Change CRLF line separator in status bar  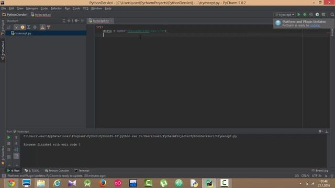point(305,176)
